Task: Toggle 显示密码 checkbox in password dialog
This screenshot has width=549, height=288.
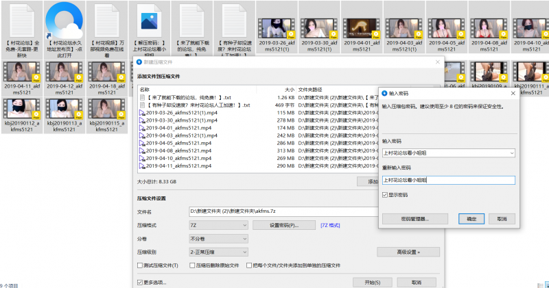Action: click(x=385, y=195)
